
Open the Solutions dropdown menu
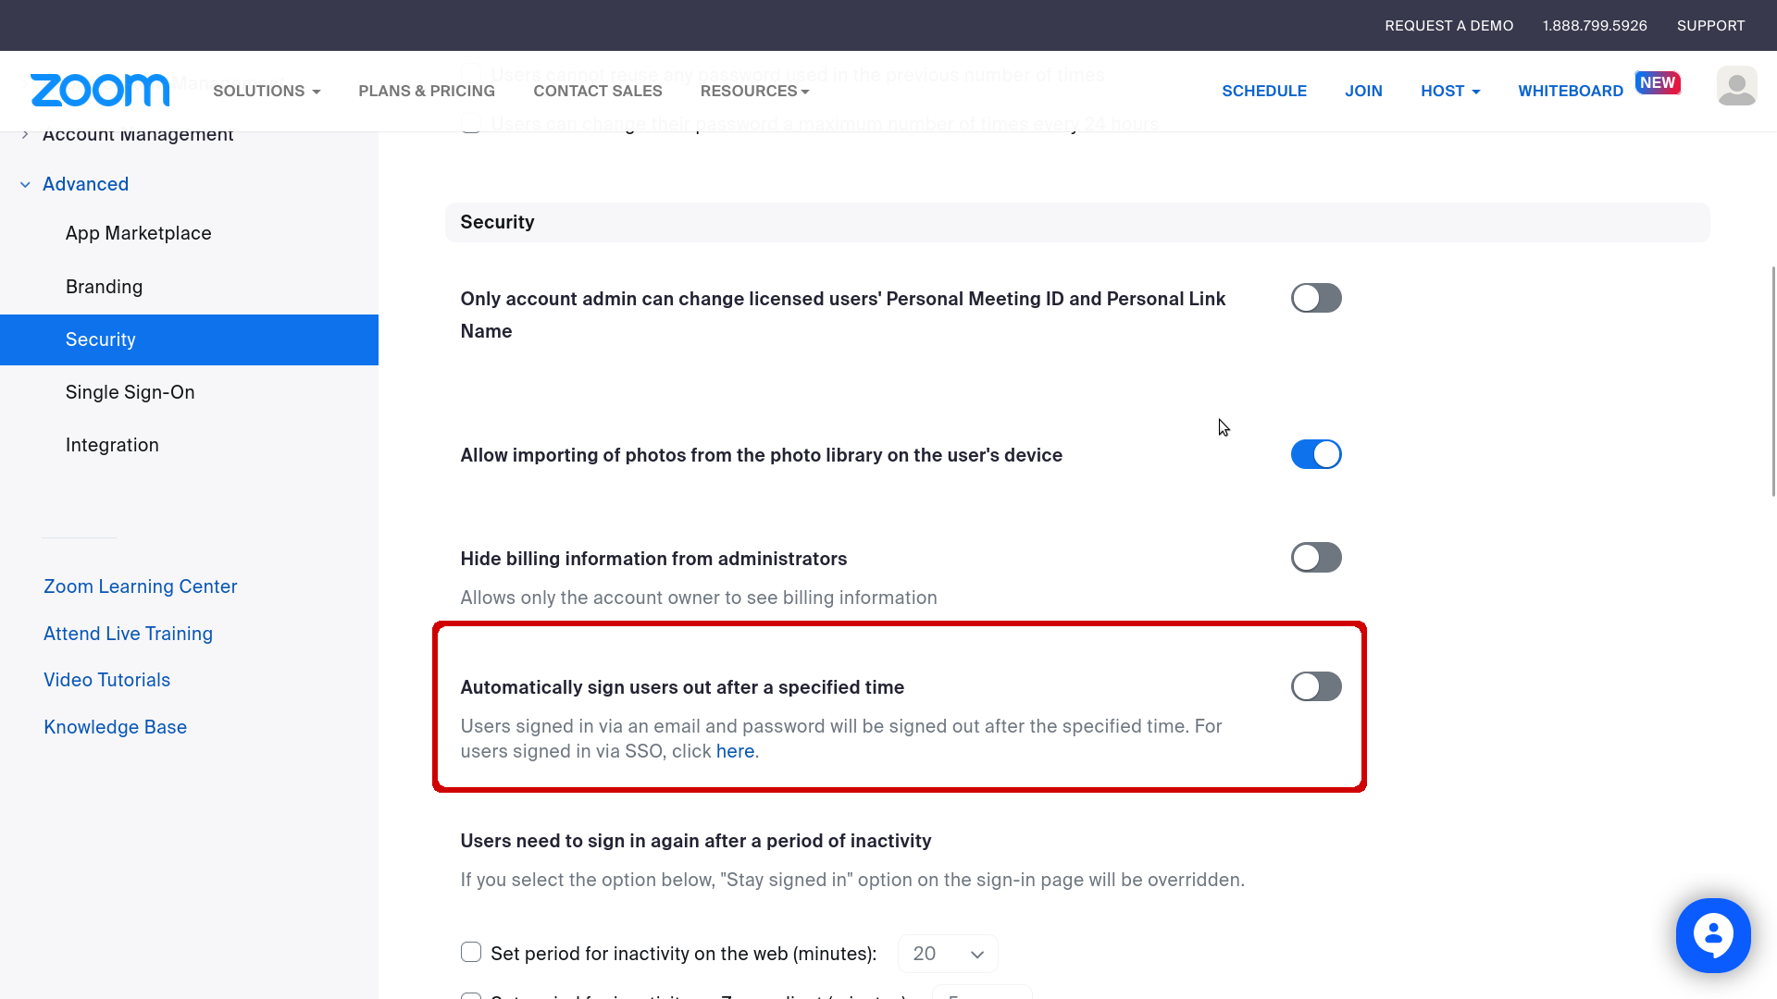coord(267,91)
